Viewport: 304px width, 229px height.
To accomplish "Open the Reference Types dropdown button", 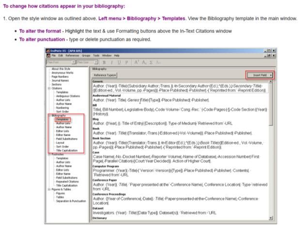I will [x=105, y=75].
